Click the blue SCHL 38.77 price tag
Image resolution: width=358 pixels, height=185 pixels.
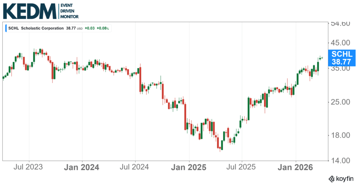(342, 58)
